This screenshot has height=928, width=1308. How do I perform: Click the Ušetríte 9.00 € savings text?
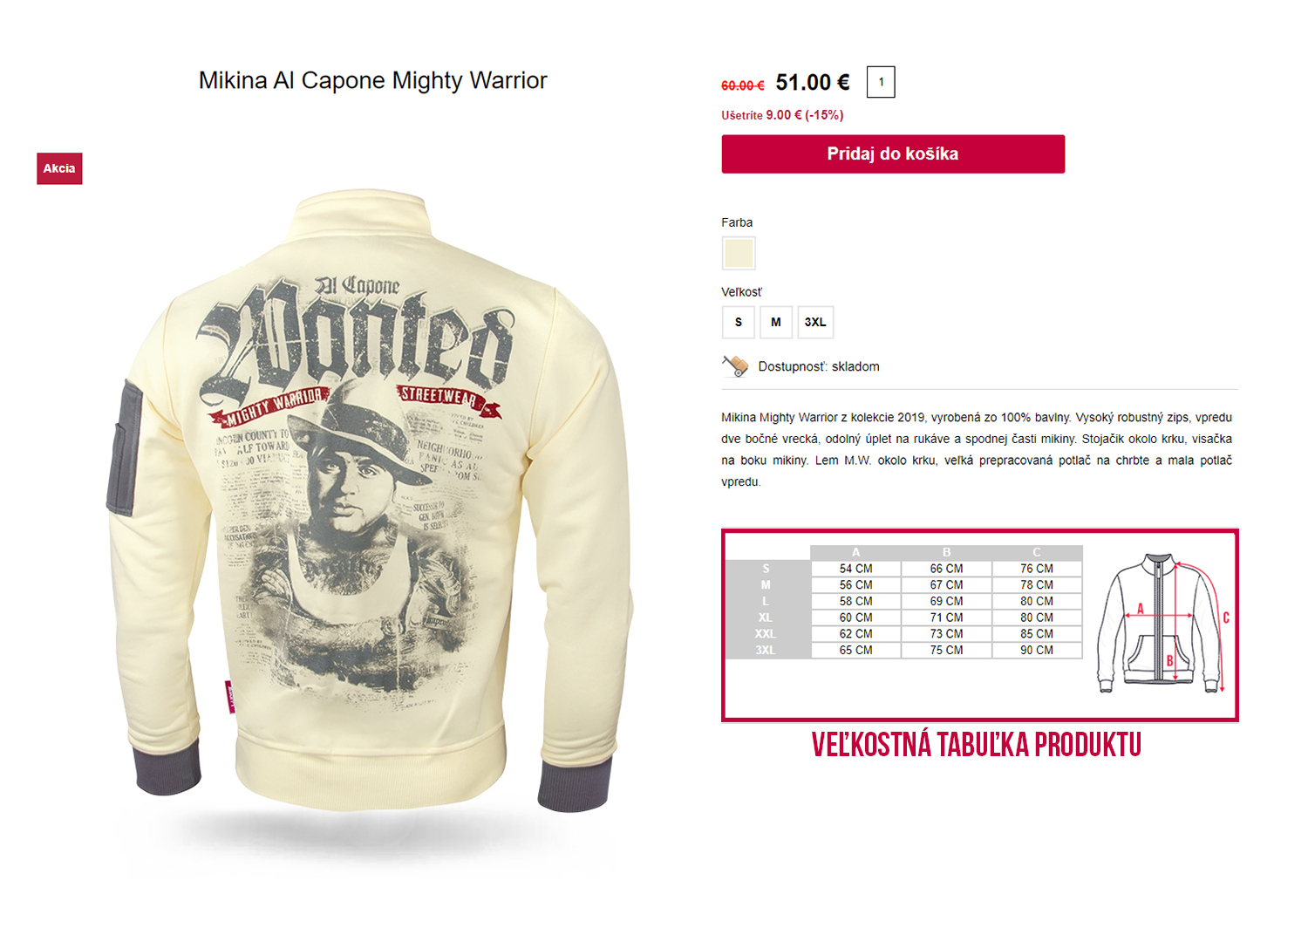click(x=782, y=115)
